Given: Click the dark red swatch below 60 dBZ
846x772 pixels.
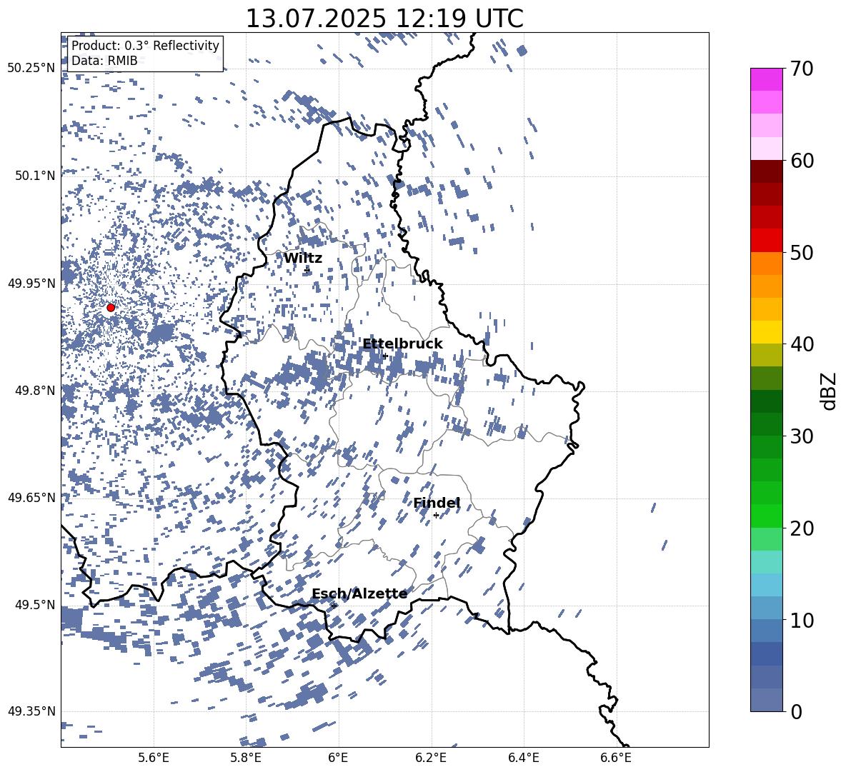Looking at the screenshot, I should coord(766,172).
